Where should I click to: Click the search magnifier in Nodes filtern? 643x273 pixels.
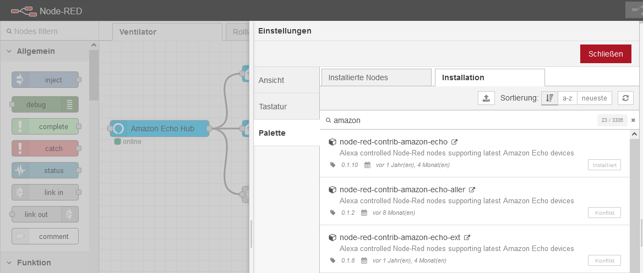coord(9,31)
